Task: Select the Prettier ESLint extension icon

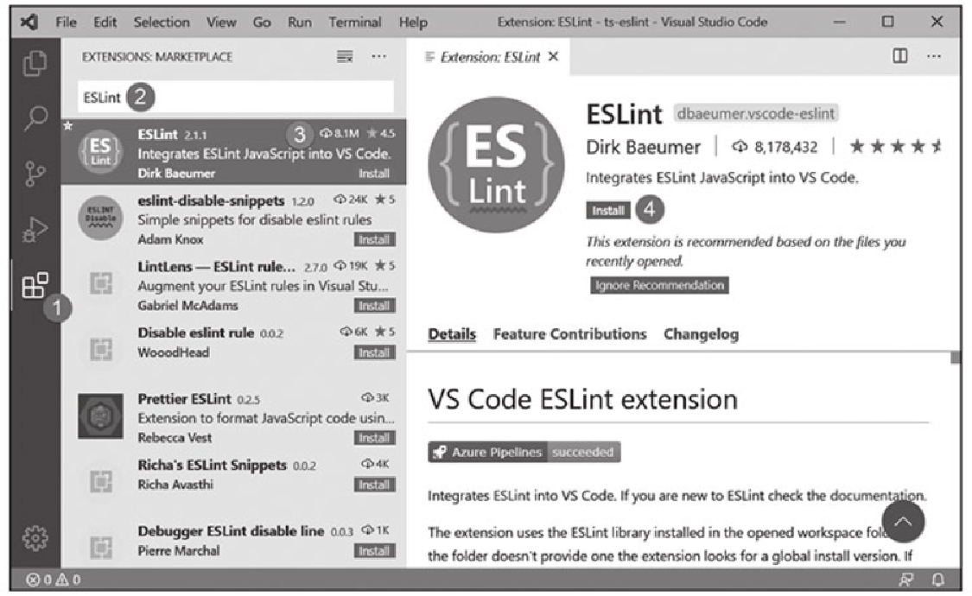Action: 100,415
